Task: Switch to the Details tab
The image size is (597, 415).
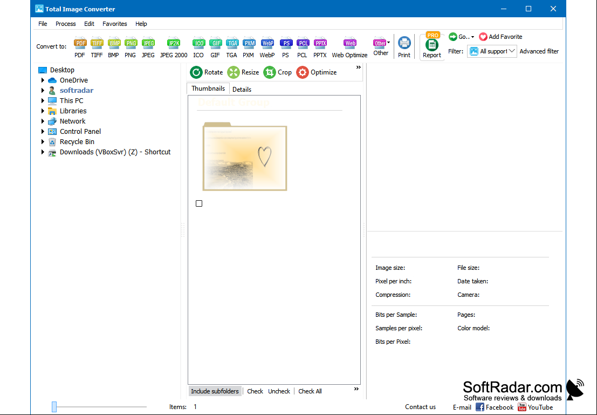Action: point(242,90)
